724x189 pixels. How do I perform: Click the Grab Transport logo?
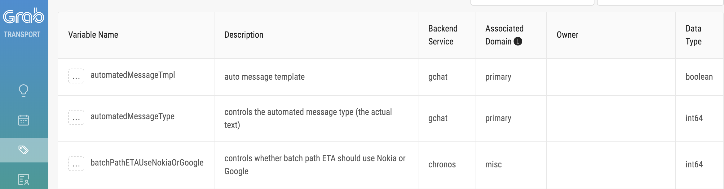[24, 22]
